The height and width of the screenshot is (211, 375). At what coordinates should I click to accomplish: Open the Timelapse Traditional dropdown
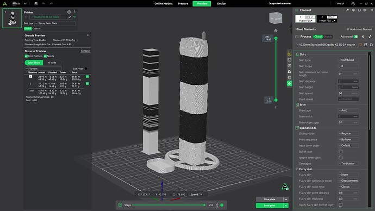click(348, 163)
